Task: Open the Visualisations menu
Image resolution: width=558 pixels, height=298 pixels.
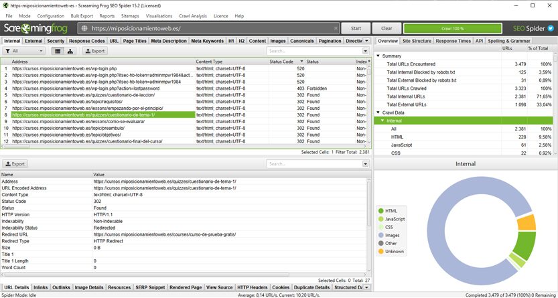Action: point(159,16)
